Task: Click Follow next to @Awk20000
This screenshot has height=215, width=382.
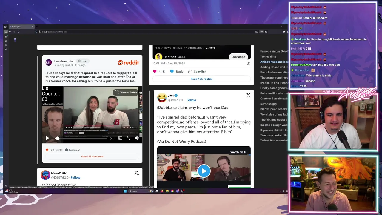Action: (x=191, y=100)
